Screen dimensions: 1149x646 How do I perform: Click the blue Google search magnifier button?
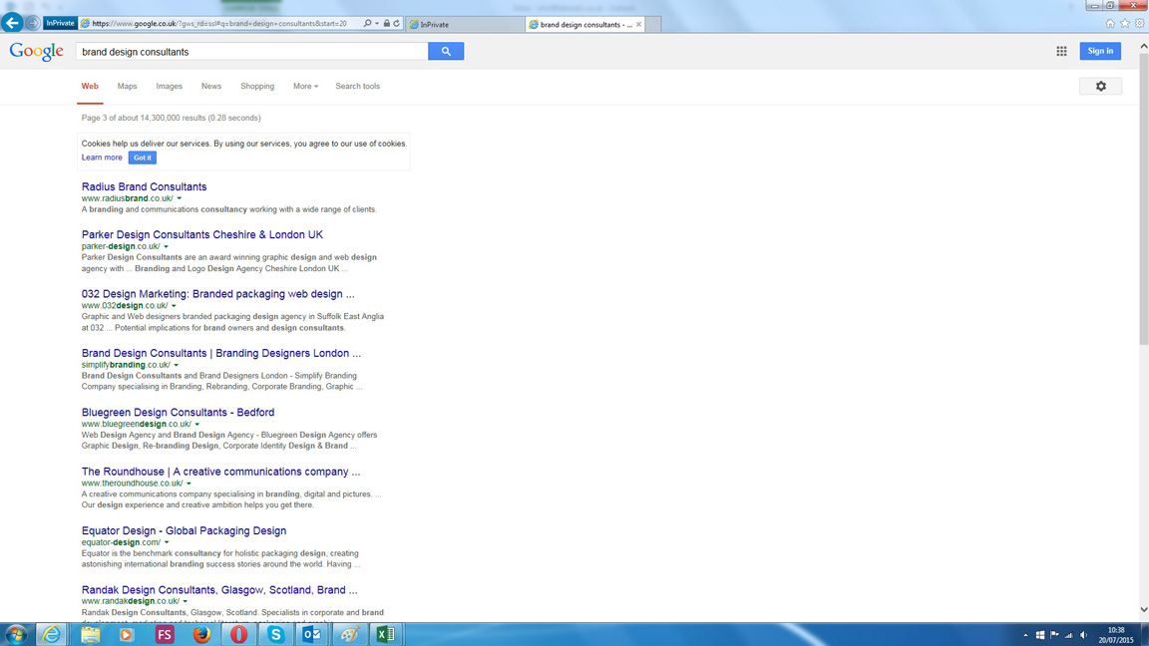[x=446, y=51]
